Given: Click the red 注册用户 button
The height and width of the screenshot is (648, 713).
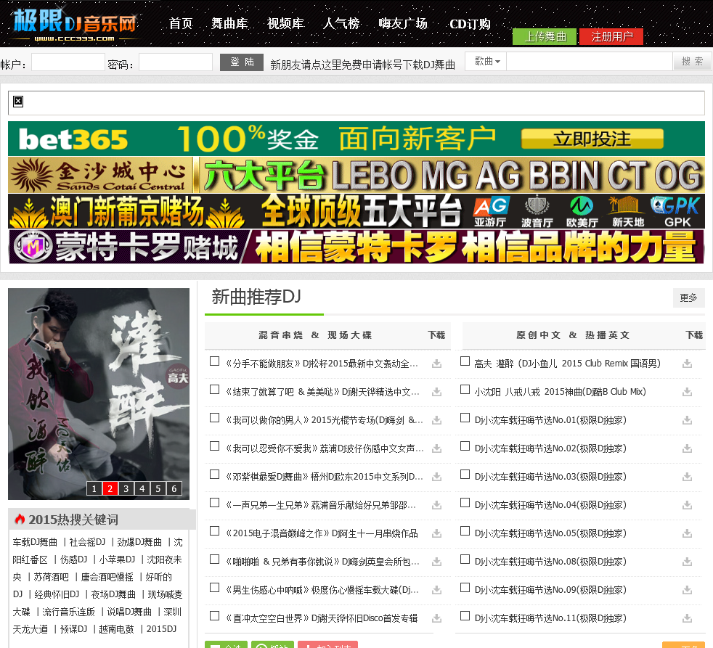Looking at the screenshot, I should click(611, 36).
